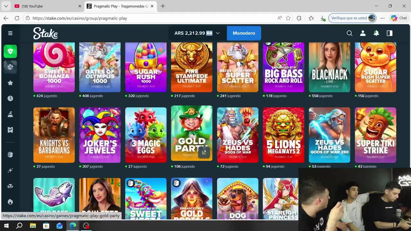Open Challenges mountain icon in sidebar
This screenshot has height=231, width=411.
point(10,114)
